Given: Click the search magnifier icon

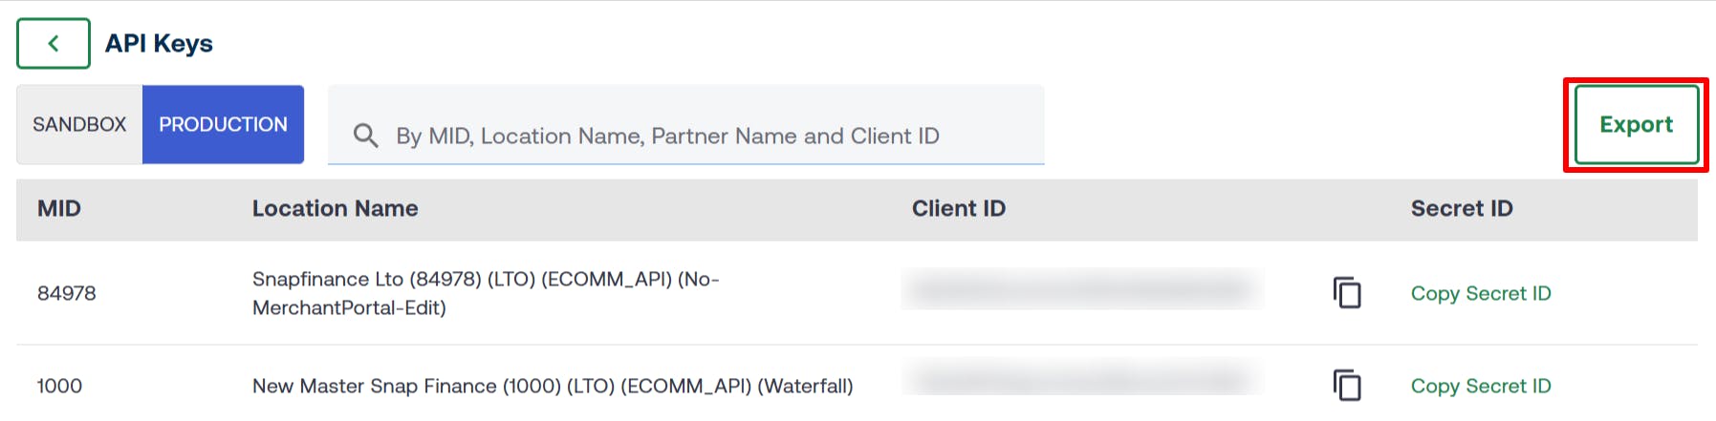Looking at the screenshot, I should 365,136.
